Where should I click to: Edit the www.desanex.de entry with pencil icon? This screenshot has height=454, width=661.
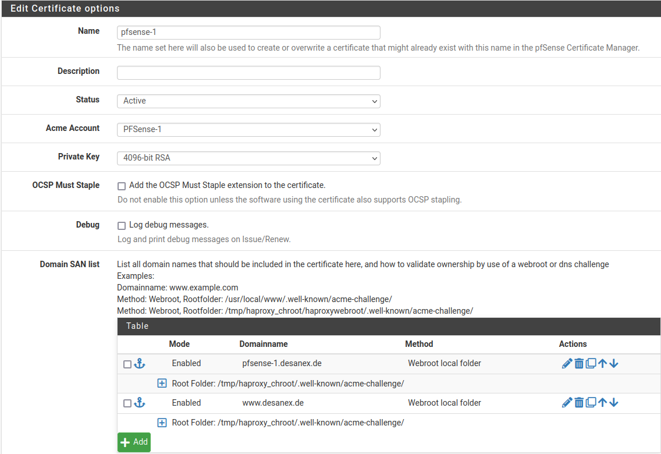tap(567, 403)
